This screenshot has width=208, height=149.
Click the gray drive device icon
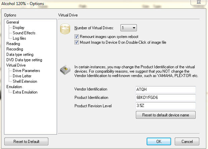(65, 70)
